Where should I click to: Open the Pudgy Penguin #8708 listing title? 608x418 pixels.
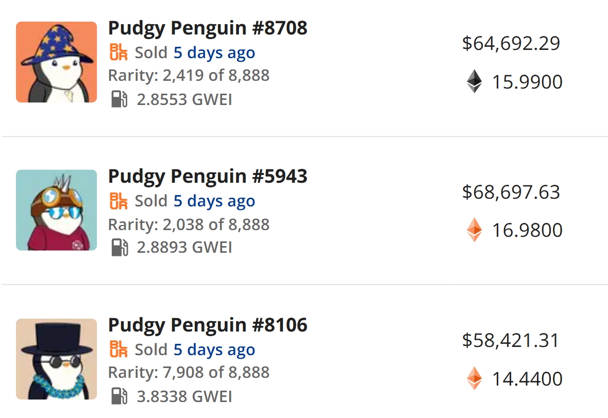pos(208,28)
